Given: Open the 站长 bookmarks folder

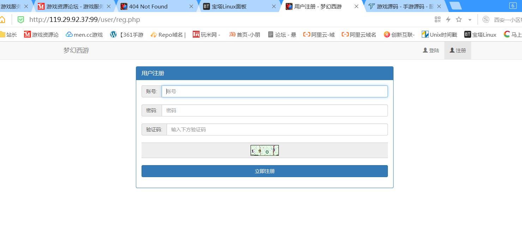Looking at the screenshot, I should pyautogui.click(x=8, y=35).
